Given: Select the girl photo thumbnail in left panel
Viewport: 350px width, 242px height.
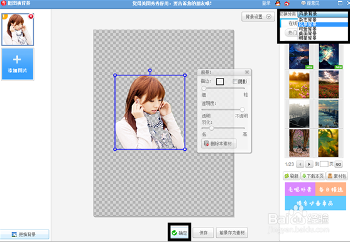Looking at the screenshot, I should click(18, 30).
